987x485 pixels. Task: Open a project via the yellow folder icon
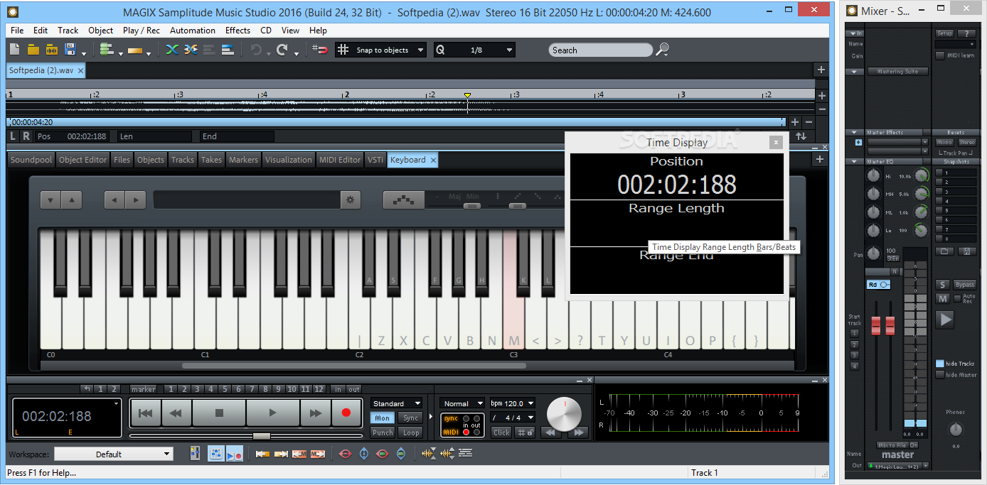click(33, 50)
